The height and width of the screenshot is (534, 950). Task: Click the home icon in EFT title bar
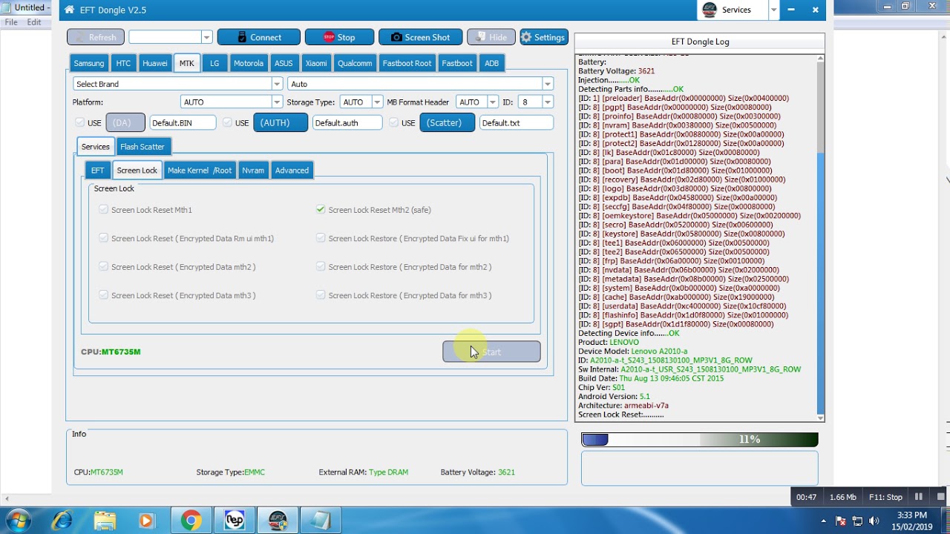click(x=69, y=10)
